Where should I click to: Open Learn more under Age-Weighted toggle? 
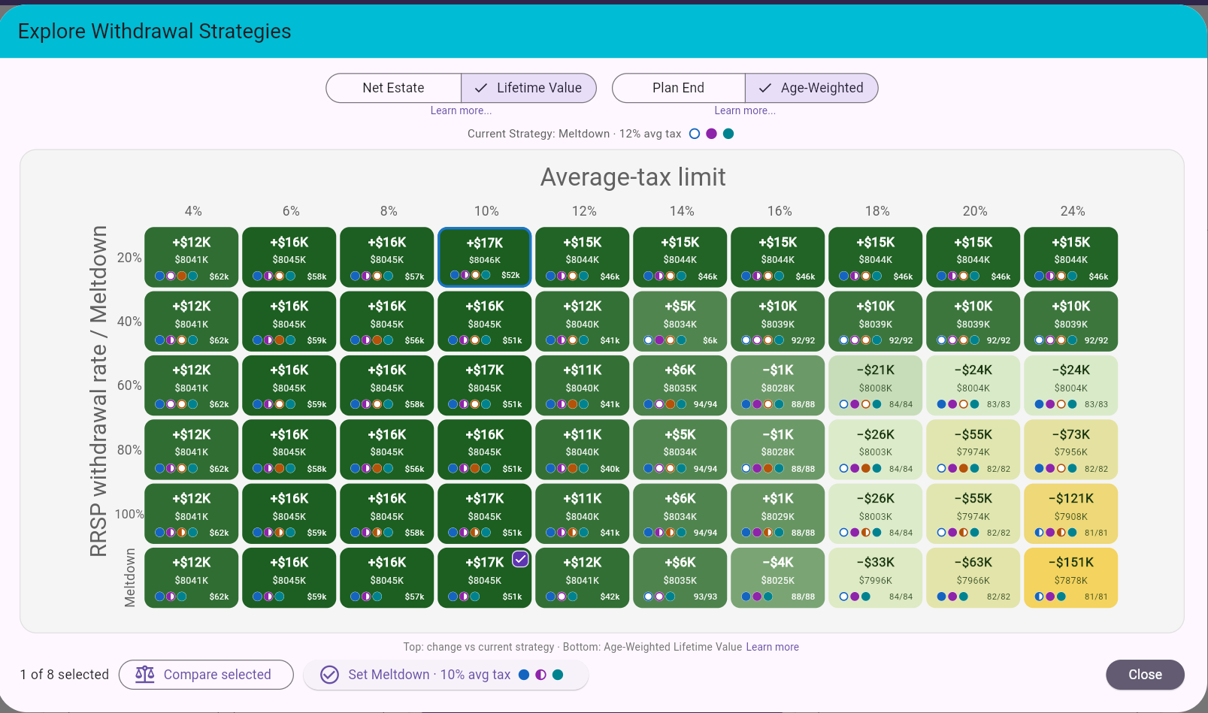745,110
